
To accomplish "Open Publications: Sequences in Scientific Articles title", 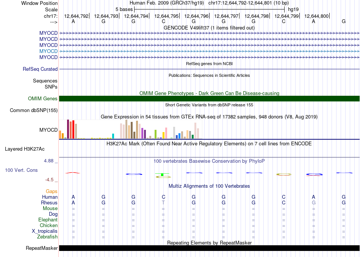I will pos(209,75).
